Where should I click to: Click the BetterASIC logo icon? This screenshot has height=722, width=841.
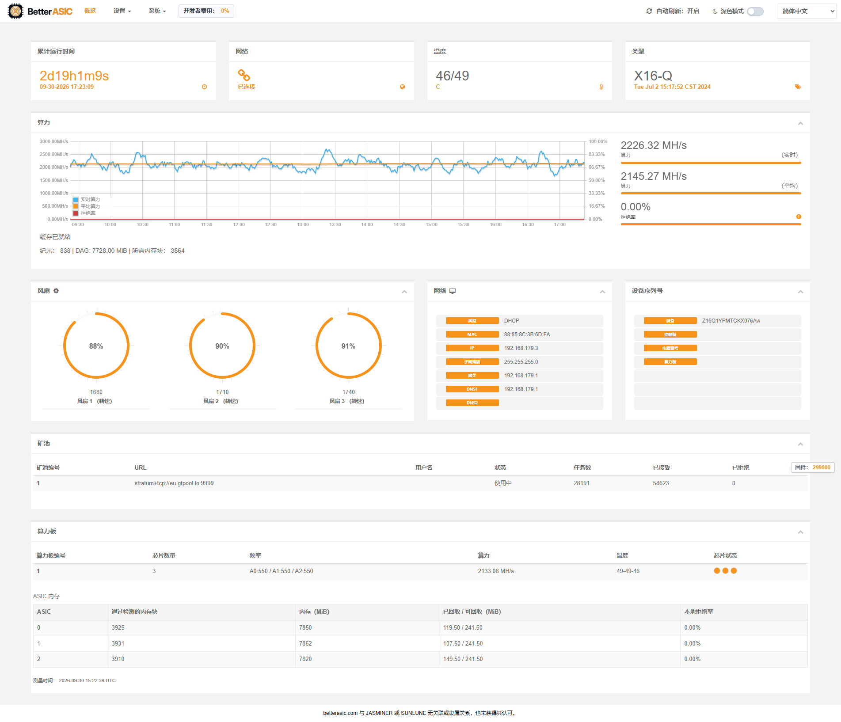tap(15, 11)
